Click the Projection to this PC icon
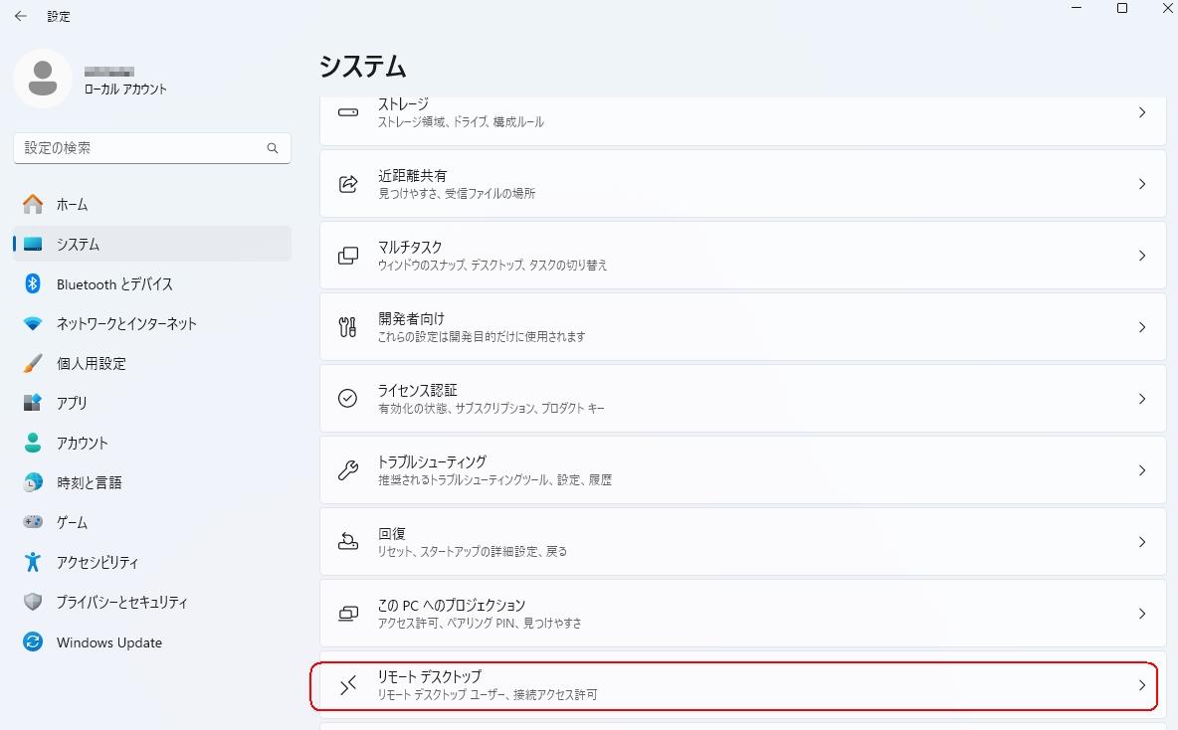Image resolution: width=1178 pixels, height=730 pixels. pyautogui.click(x=348, y=614)
